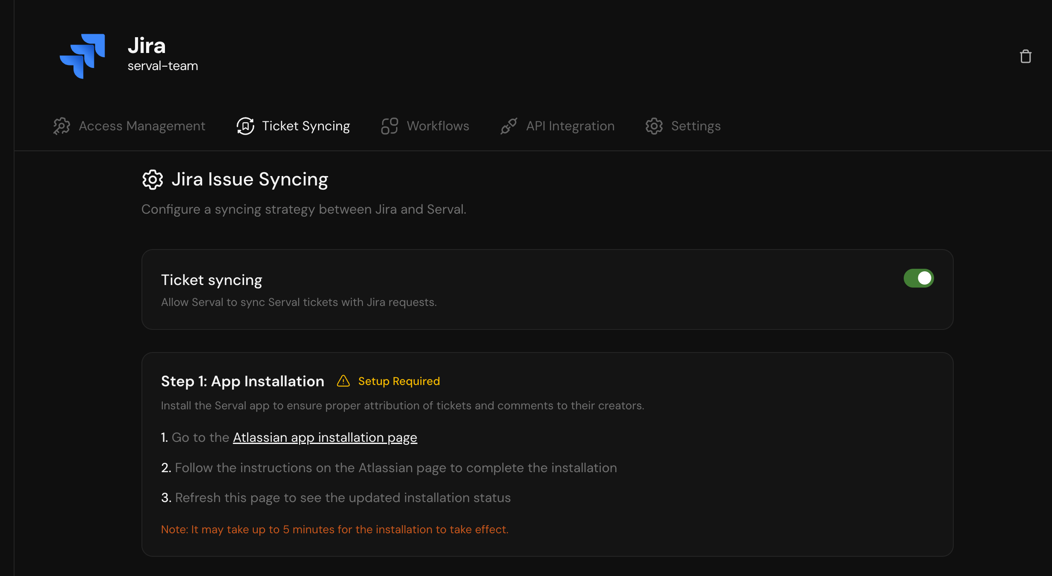
Task: Click the Step 1: App Installation heading
Action: (242, 381)
